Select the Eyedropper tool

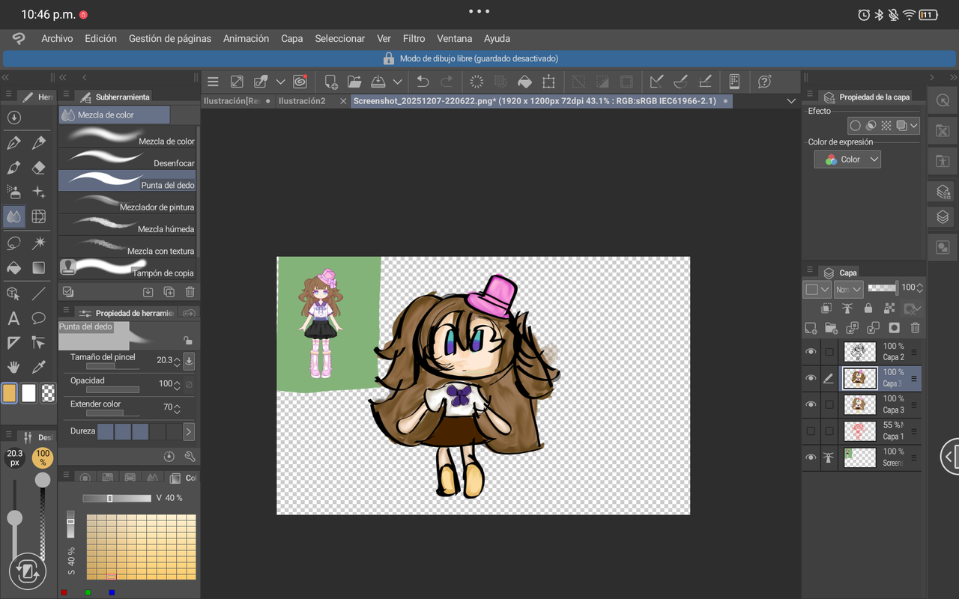(x=39, y=367)
